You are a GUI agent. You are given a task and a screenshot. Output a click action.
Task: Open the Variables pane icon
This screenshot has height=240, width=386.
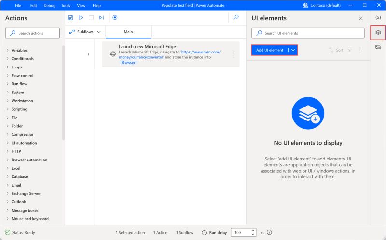click(x=378, y=18)
